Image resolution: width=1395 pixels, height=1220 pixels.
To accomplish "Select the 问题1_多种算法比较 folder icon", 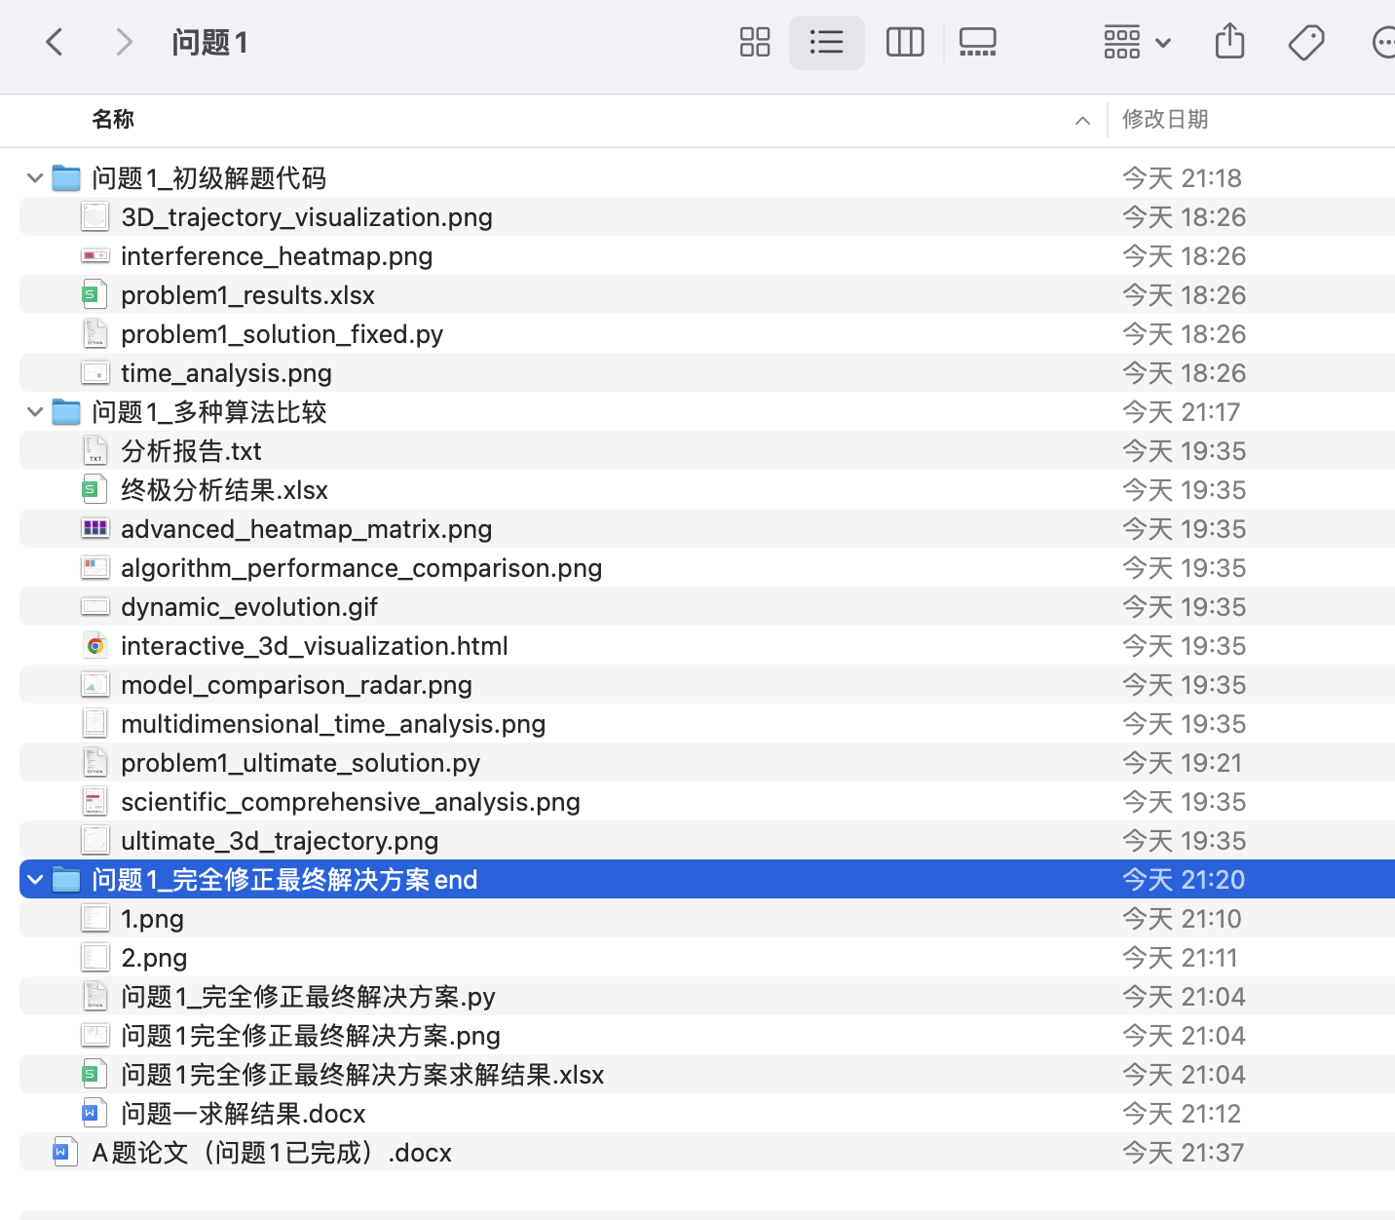I will 66,411.
